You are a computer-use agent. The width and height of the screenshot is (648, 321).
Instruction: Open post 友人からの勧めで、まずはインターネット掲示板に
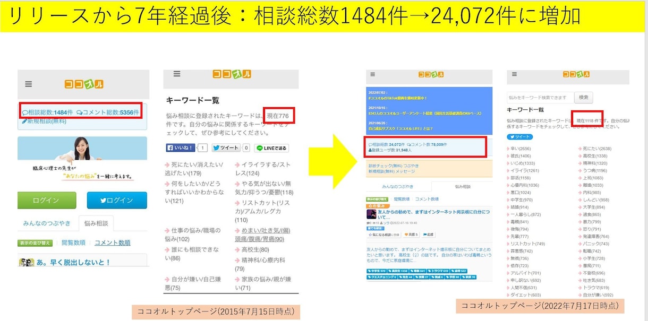pos(433,214)
